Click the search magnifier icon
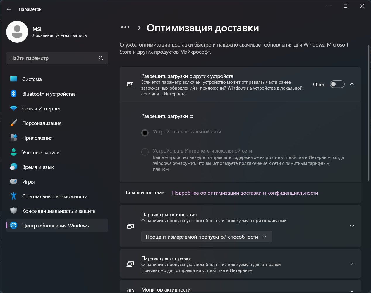 click(101, 58)
